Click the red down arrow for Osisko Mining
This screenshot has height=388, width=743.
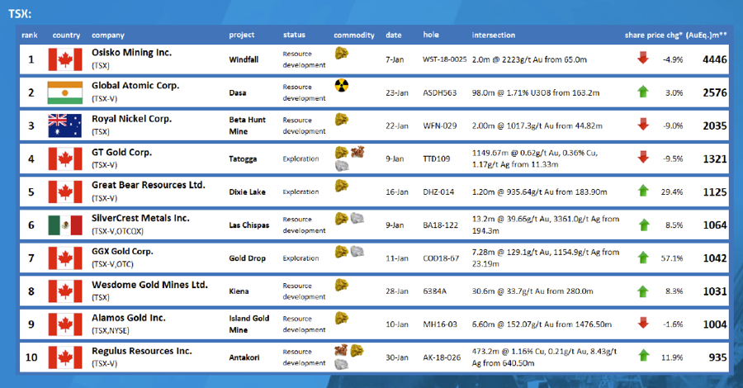(x=643, y=59)
